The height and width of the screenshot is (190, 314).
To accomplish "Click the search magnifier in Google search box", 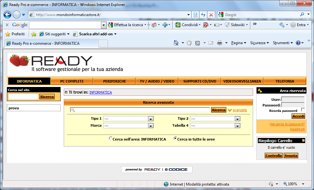I will (x=302, y=14).
